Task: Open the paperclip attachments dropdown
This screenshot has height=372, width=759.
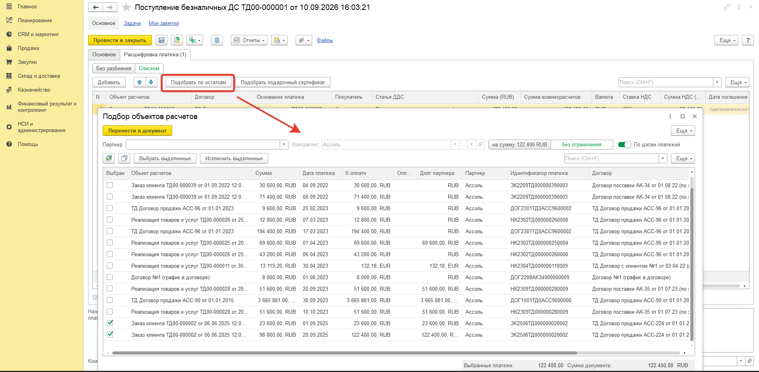Action: point(304,40)
